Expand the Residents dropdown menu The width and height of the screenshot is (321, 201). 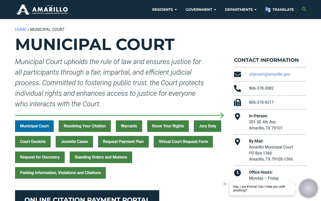click(x=165, y=10)
